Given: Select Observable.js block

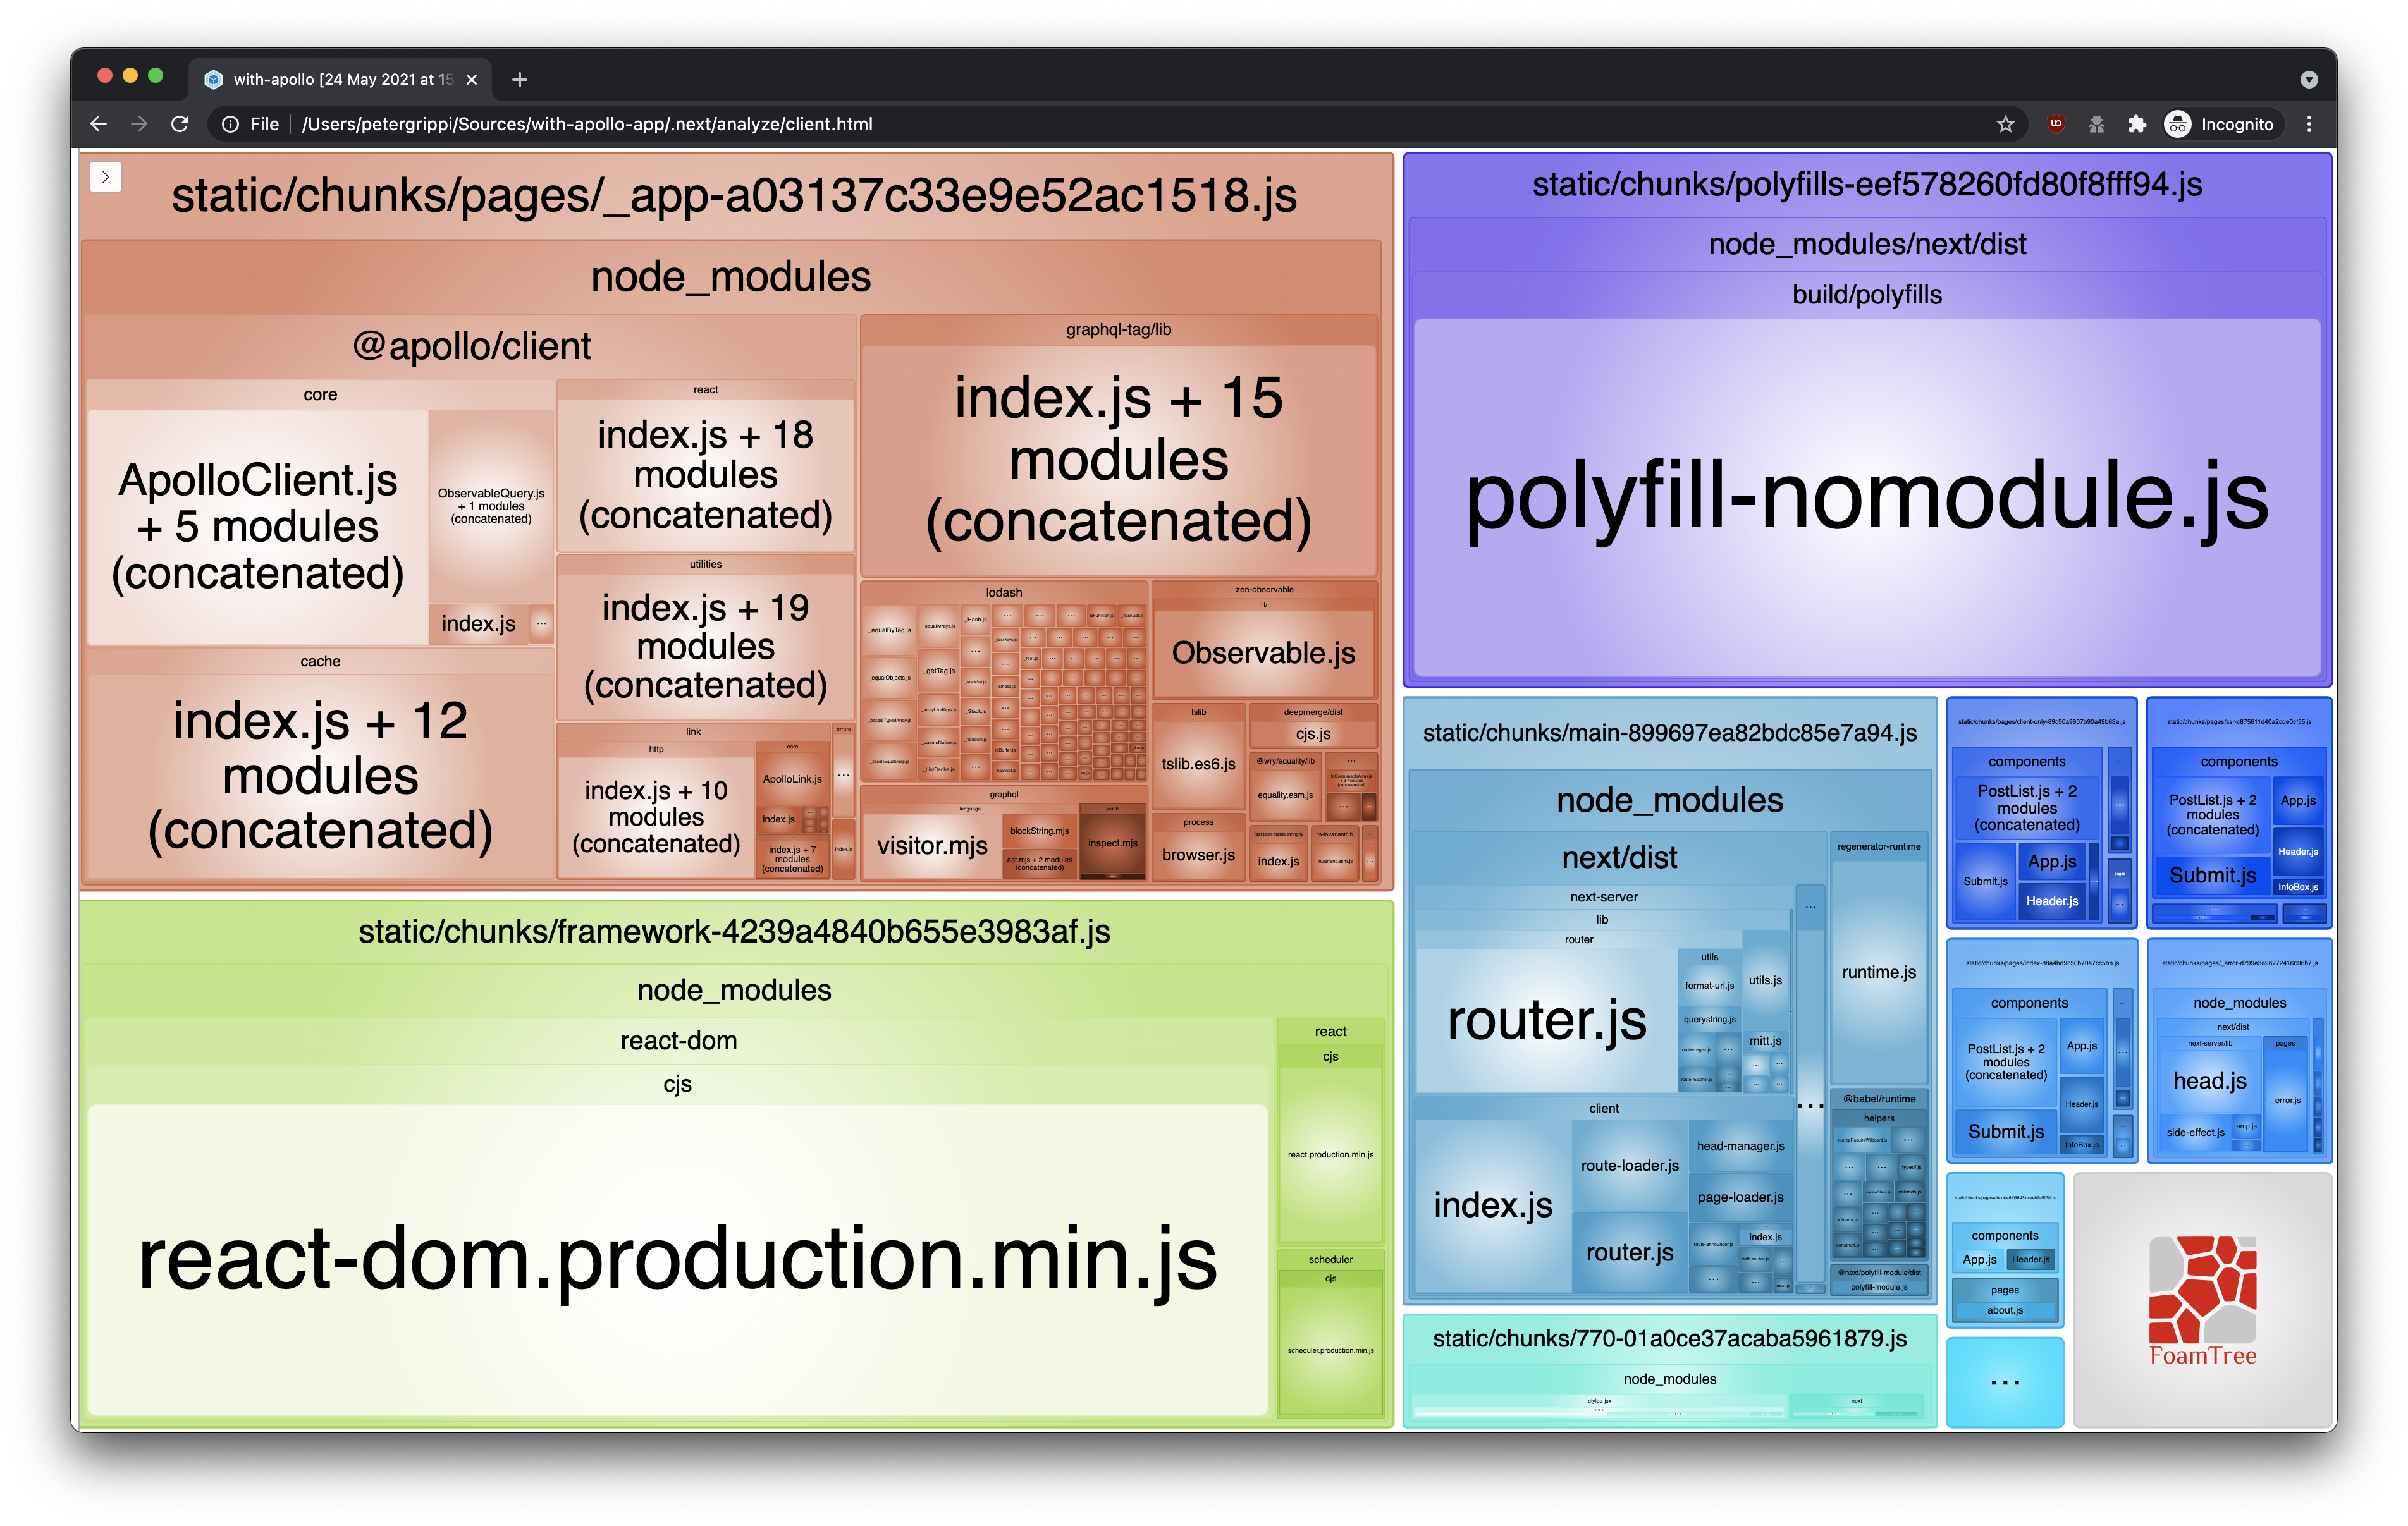Looking at the screenshot, I should [x=1263, y=653].
